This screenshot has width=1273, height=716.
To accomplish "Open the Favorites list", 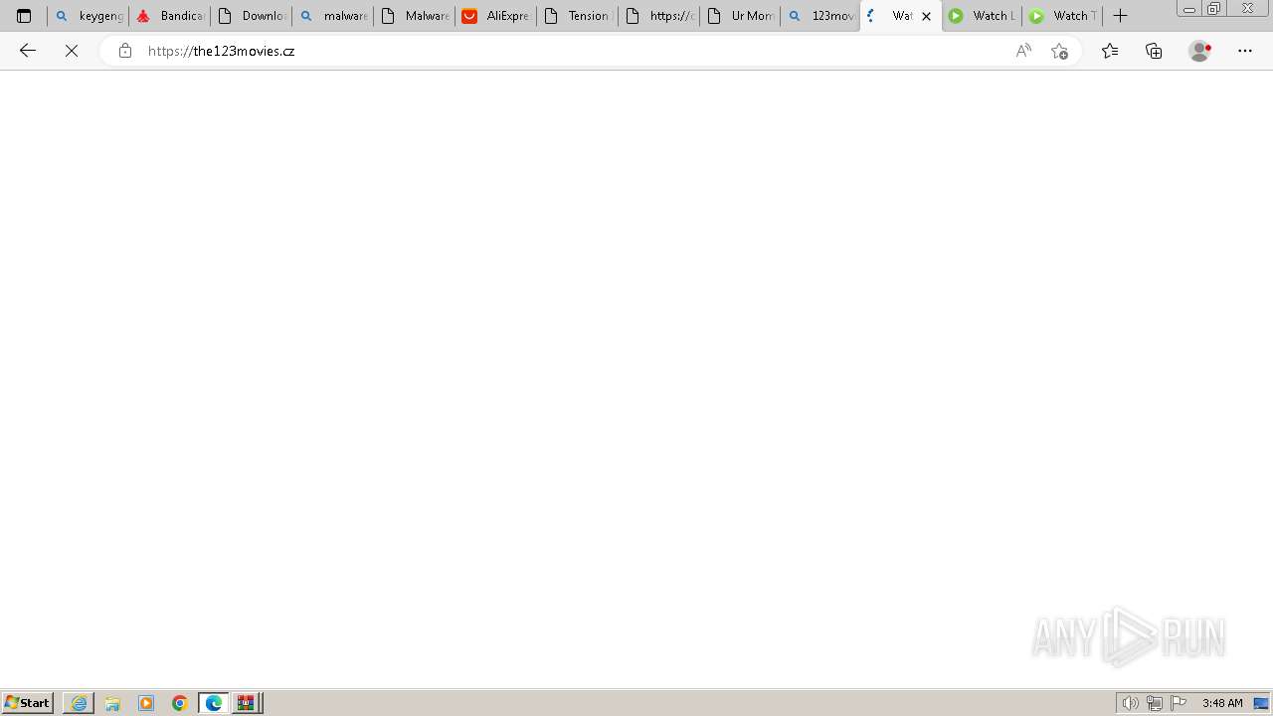I will tap(1110, 51).
